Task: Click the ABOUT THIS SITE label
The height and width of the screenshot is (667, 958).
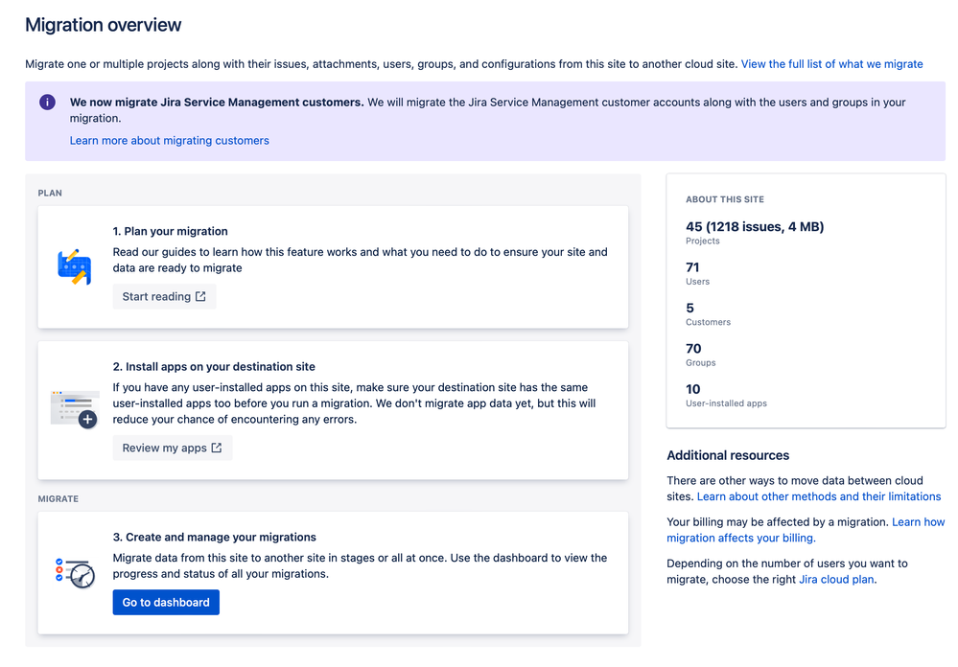Action: (725, 199)
